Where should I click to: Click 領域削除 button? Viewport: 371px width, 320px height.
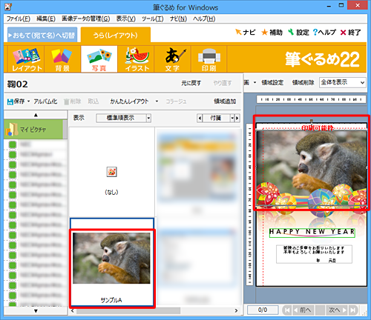303,82
